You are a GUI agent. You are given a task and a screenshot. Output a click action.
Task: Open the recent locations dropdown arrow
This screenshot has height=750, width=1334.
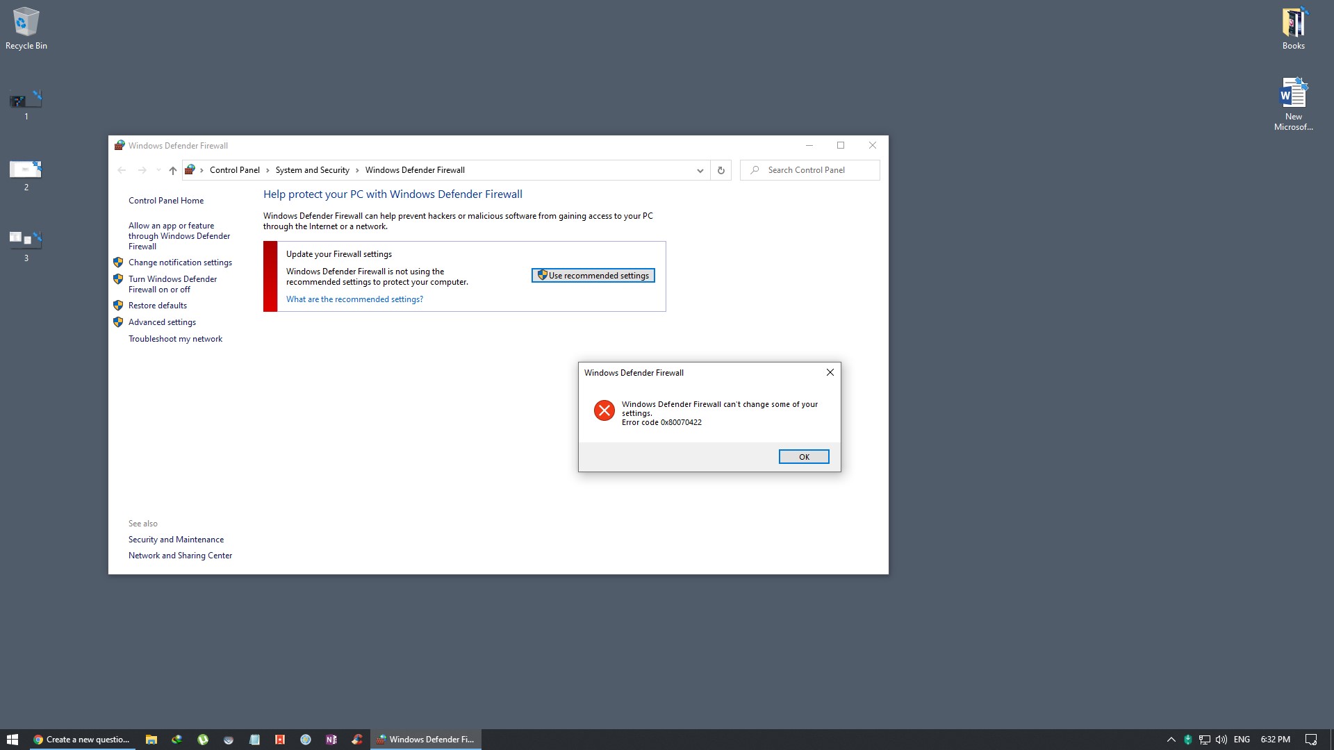pyautogui.click(x=158, y=170)
